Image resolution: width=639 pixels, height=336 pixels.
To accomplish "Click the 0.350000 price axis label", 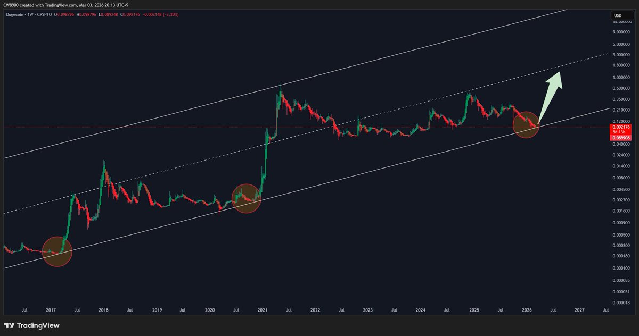I will [620, 99].
